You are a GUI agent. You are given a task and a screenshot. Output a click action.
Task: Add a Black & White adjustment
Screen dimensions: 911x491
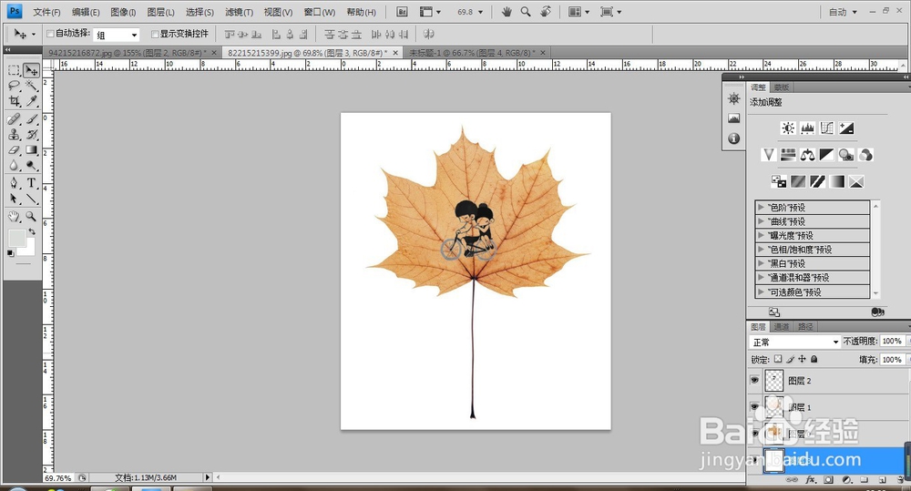[827, 155]
